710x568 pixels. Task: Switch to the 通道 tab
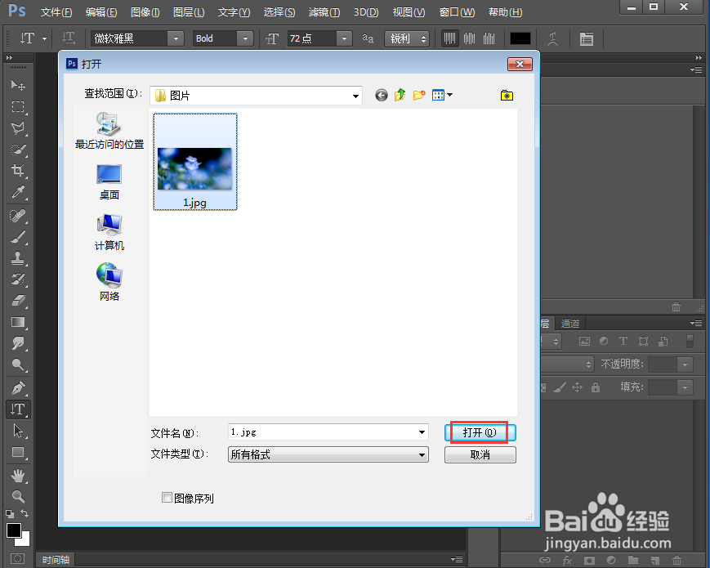click(569, 324)
